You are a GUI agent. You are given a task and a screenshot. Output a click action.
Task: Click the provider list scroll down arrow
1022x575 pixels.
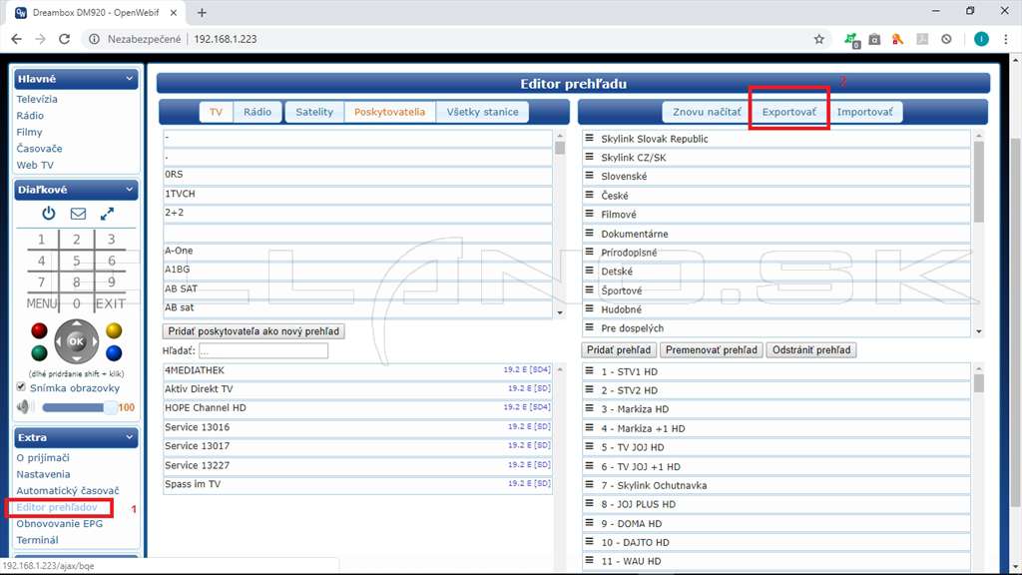[x=560, y=312]
